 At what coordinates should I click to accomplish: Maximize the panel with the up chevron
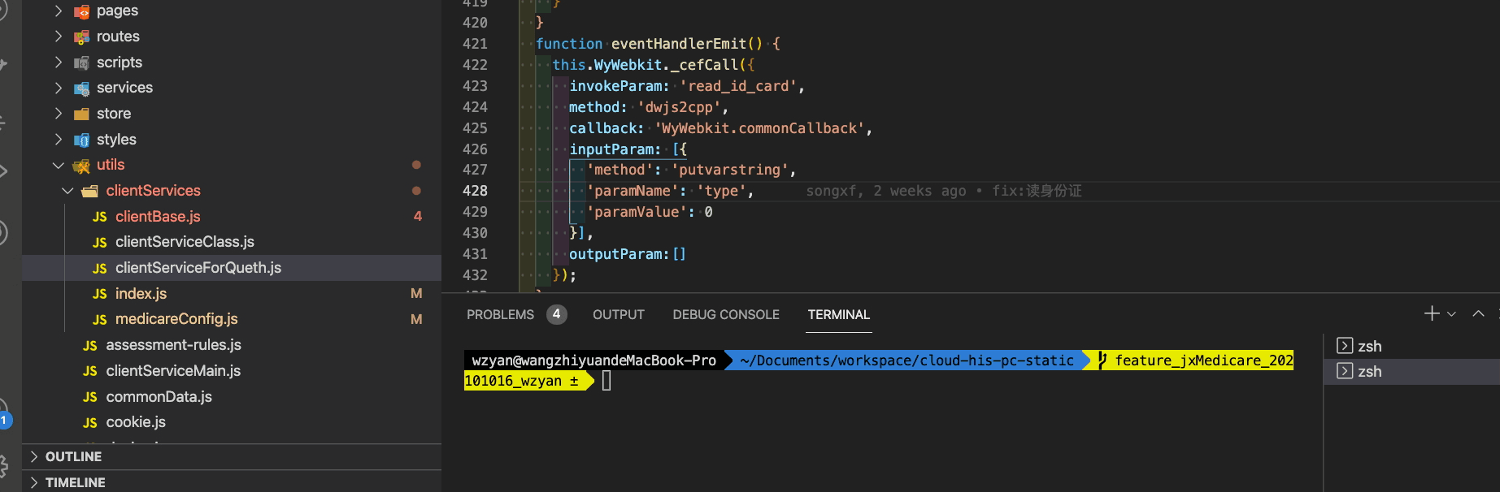(x=1478, y=314)
